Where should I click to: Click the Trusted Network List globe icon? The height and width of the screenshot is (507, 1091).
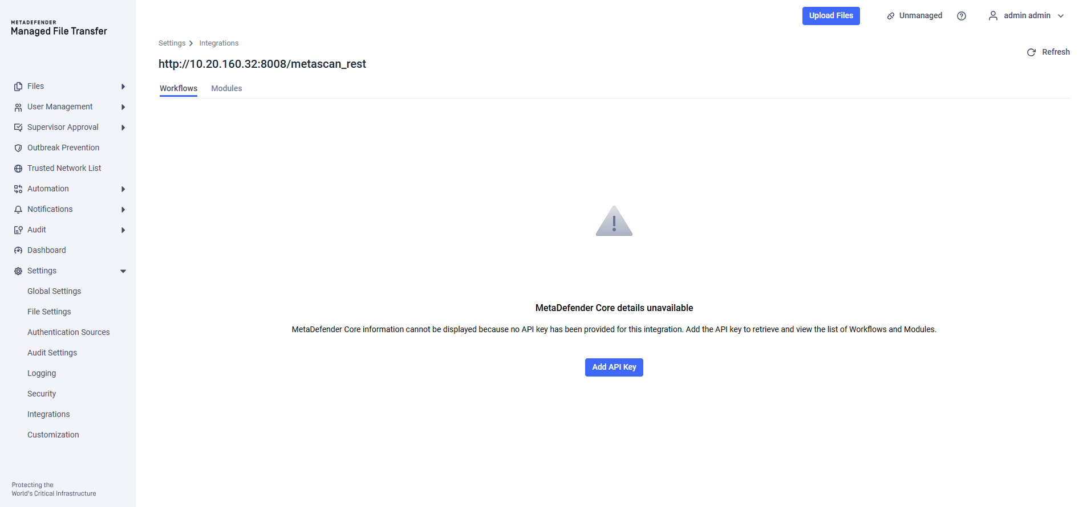click(x=18, y=169)
